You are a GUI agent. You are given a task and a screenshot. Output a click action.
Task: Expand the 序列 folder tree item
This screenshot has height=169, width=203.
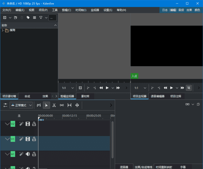coord(3,30)
